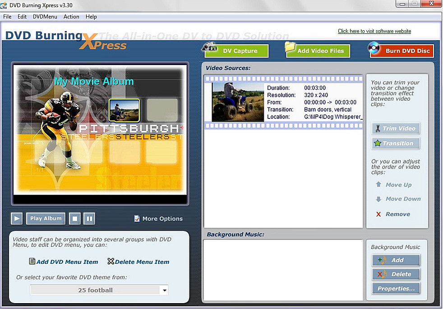Open the Help menu
The image size is (443, 309).
[91, 17]
